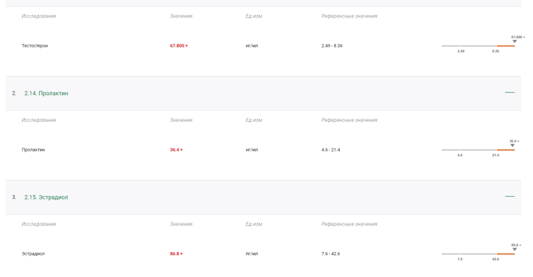The image size is (533, 277).
Task: Click the Тестостерон reference range bar
Action: pyautogui.click(x=478, y=46)
